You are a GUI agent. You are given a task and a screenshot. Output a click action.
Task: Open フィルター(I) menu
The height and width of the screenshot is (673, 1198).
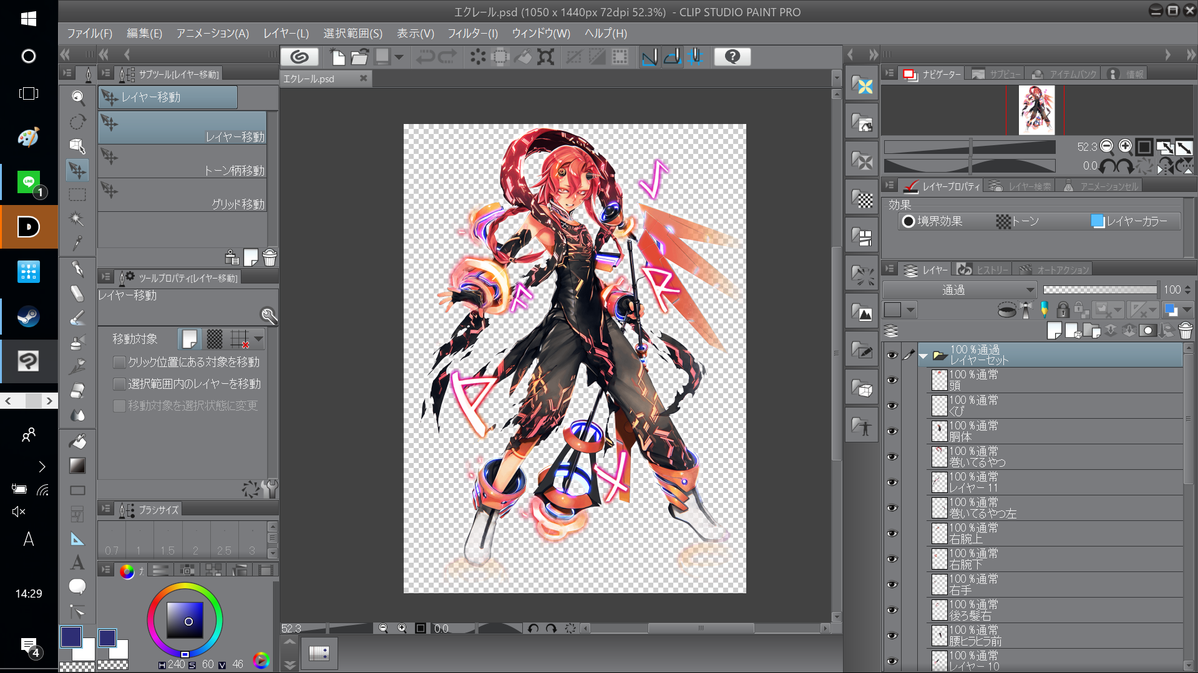point(472,34)
